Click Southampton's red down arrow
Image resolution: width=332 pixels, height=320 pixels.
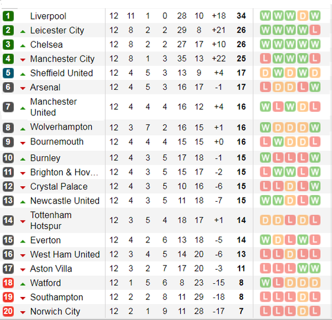click(23, 298)
